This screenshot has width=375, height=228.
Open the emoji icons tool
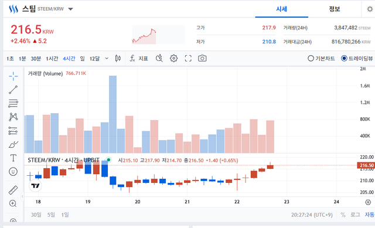(x=13, y=172)
